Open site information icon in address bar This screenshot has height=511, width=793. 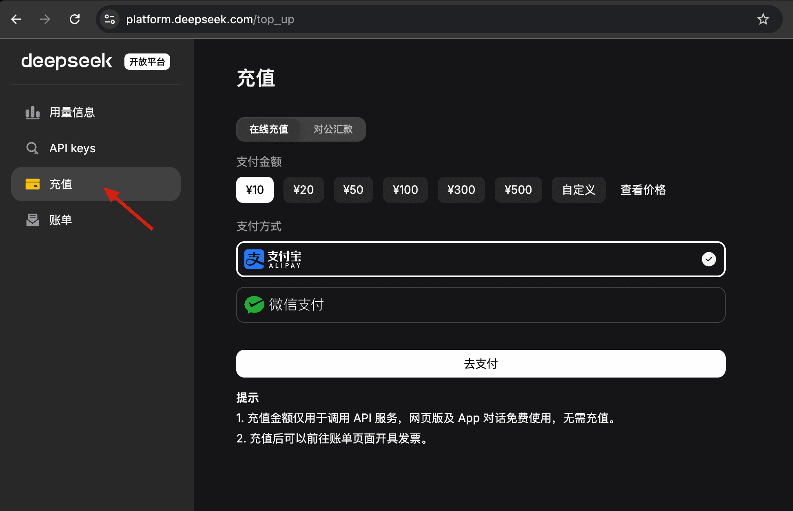[x=109, y=19]
